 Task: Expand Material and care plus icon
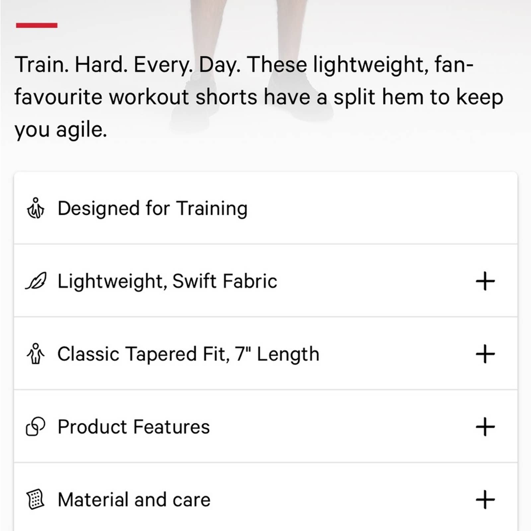(x=485, y=499)
